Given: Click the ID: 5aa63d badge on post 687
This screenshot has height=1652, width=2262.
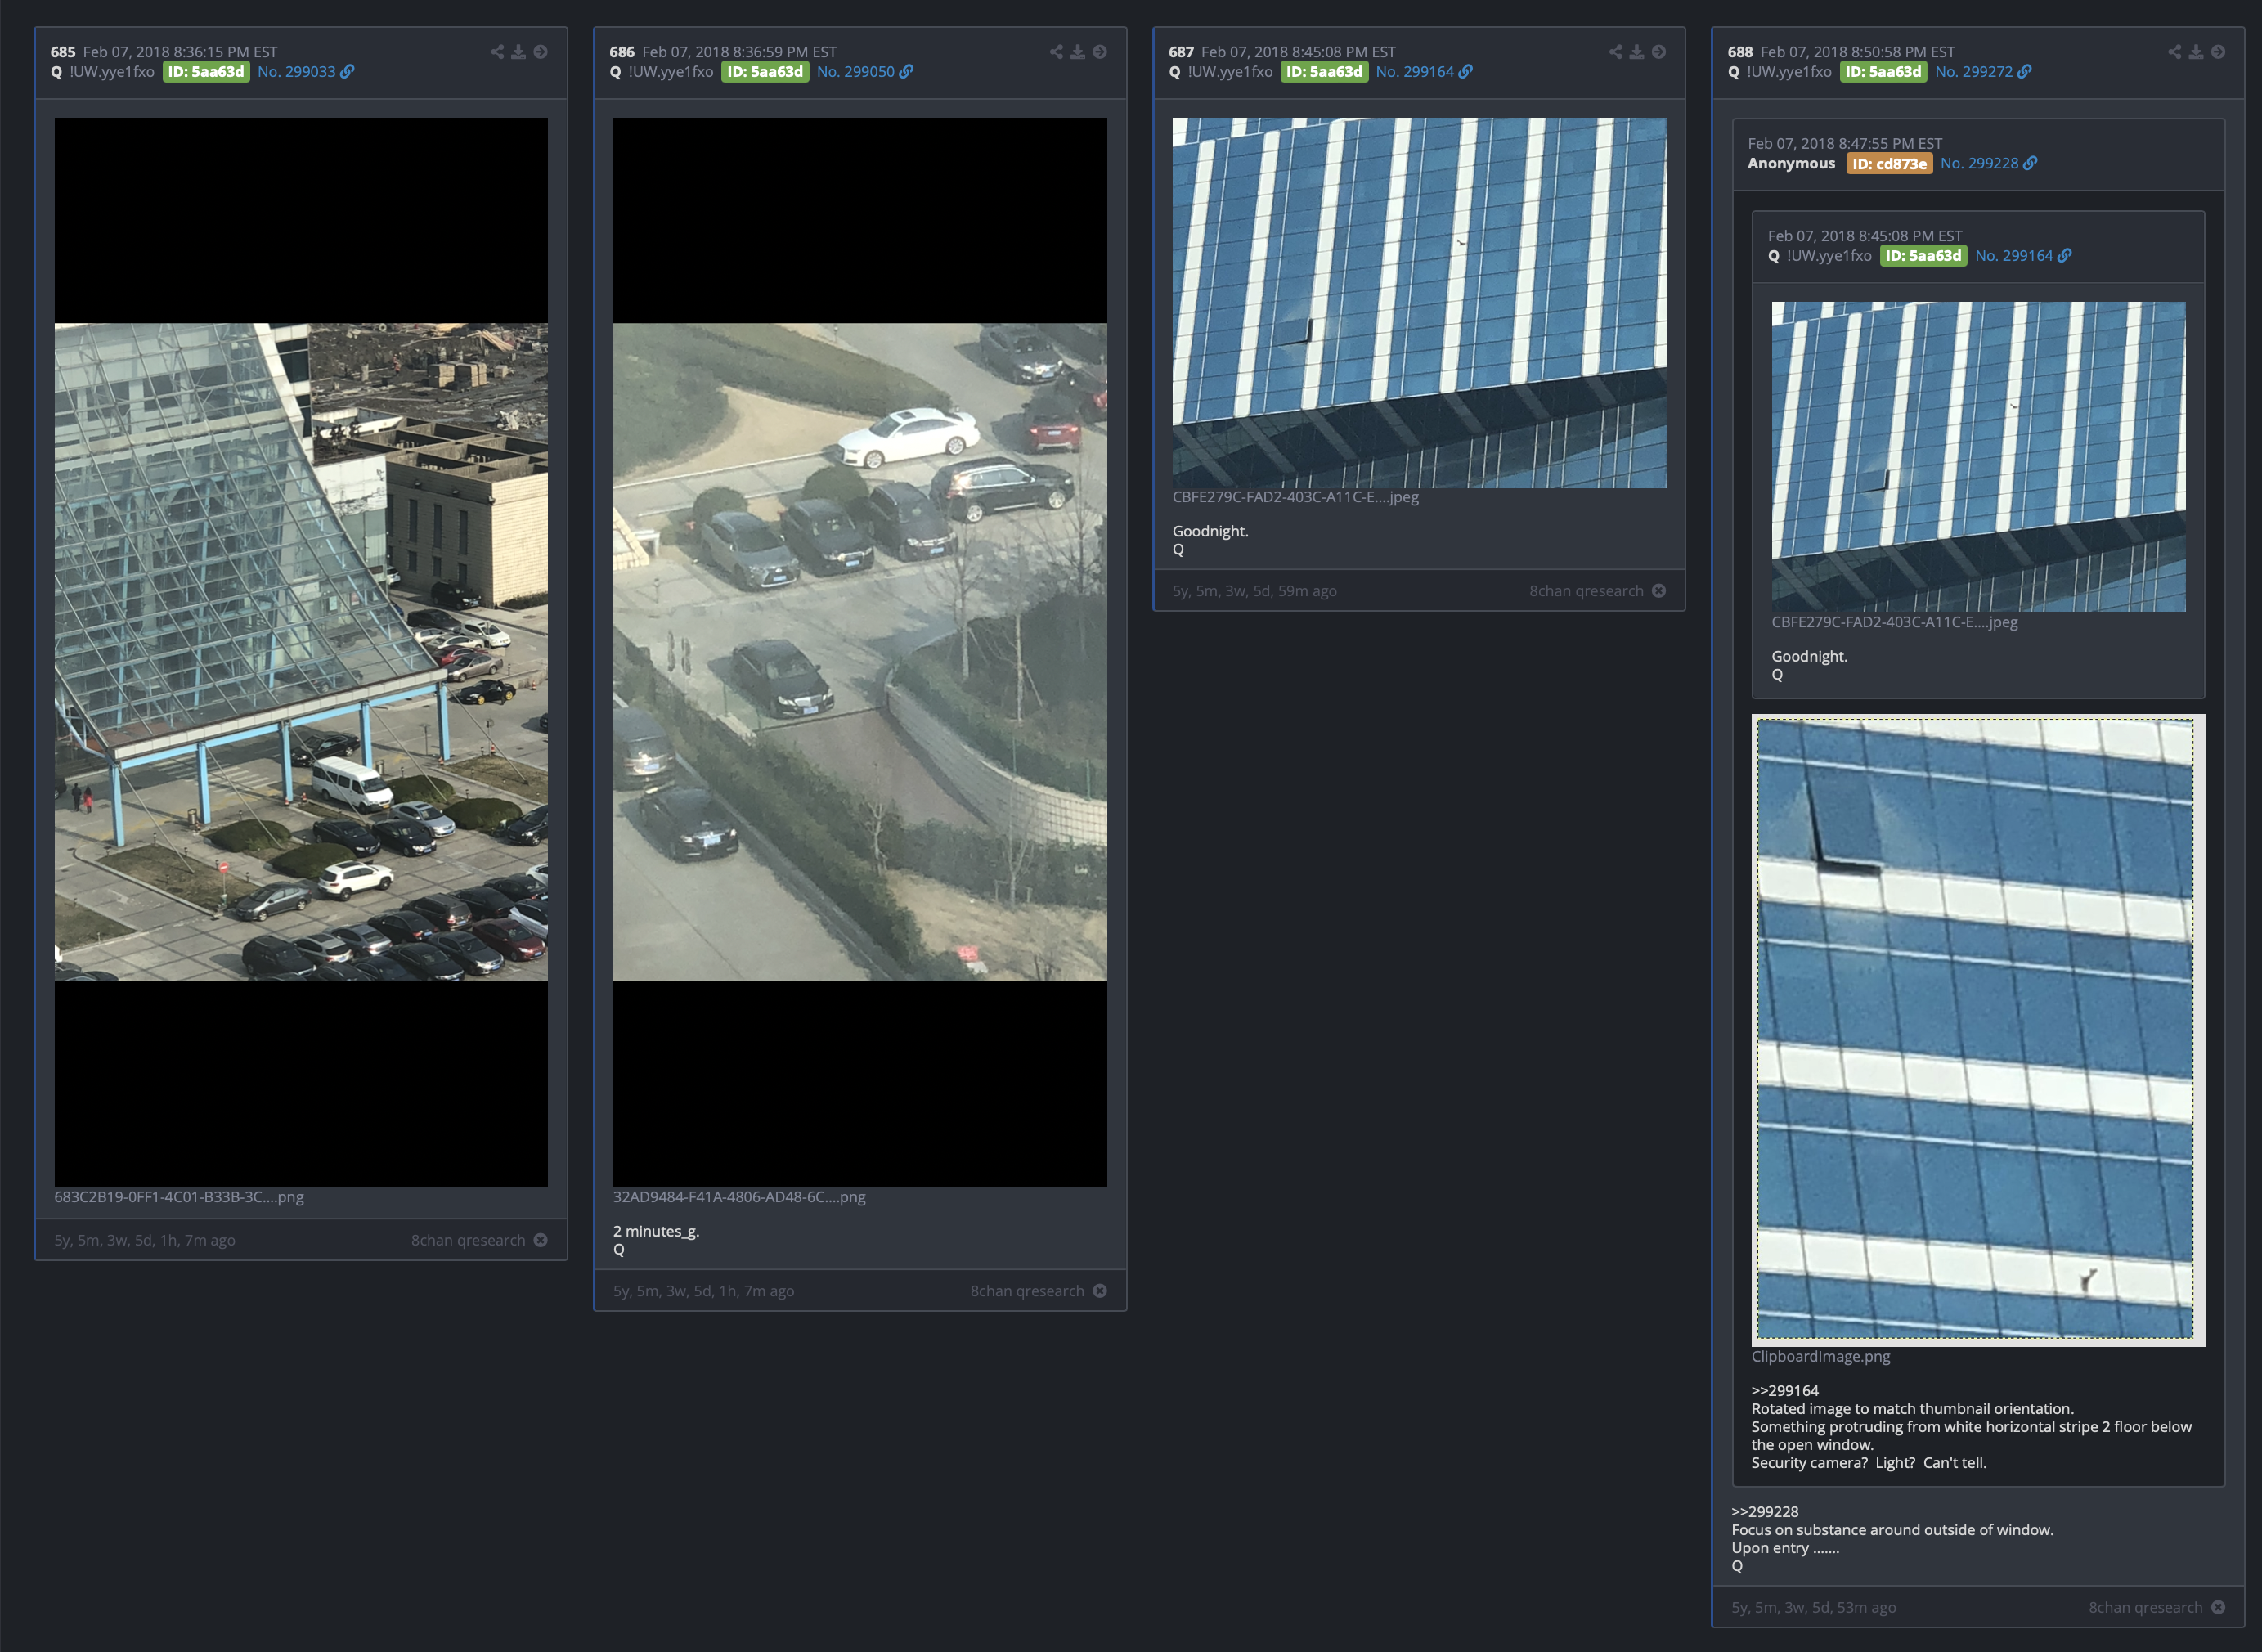Looking at the screenshot, I should [1324, 72].
